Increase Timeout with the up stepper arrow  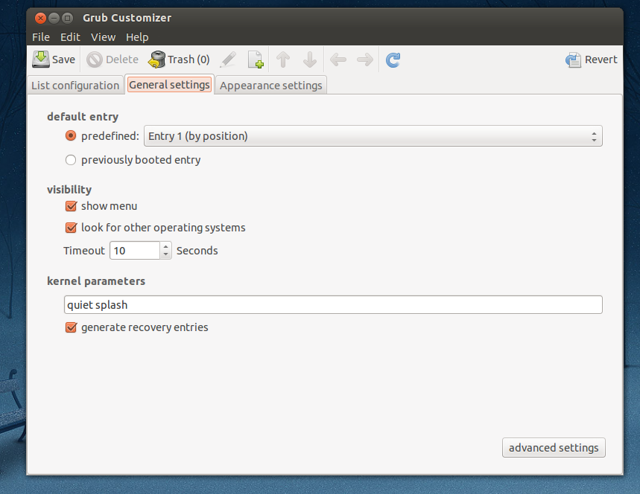[165, 246]
